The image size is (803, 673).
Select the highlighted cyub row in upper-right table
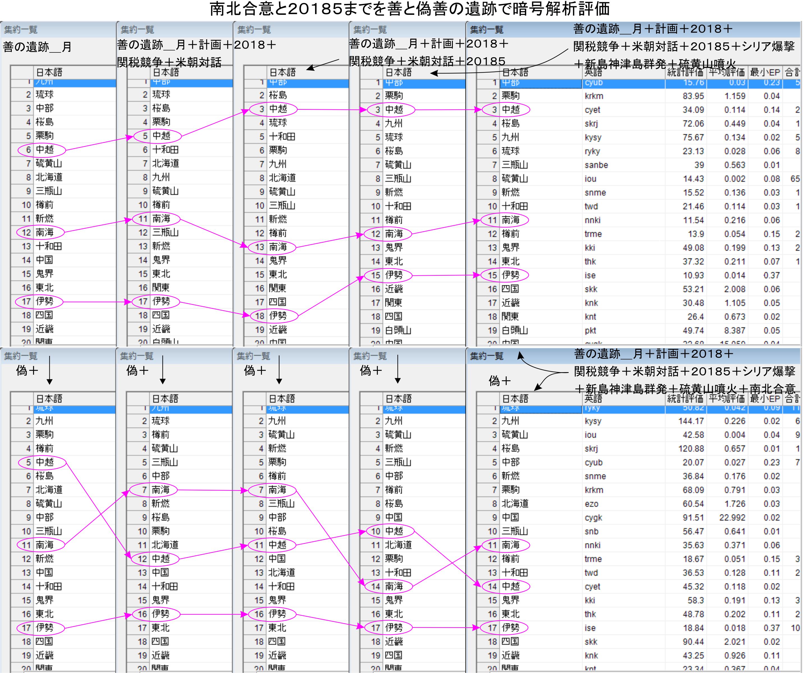(x=593, y=83)
